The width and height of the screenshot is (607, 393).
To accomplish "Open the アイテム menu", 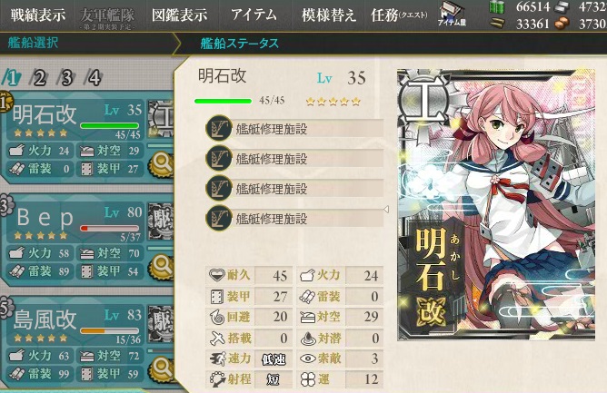I will (x=254, y=15).
